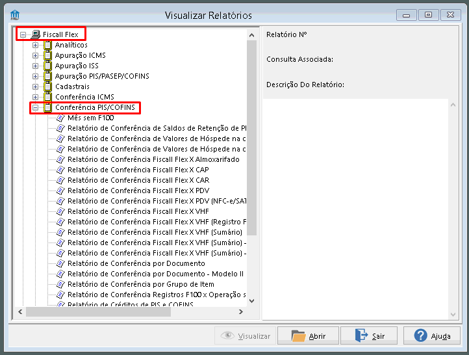469x355 pixels.
Task: Click the Cadastrais clipboard icon
Action: 47,86
